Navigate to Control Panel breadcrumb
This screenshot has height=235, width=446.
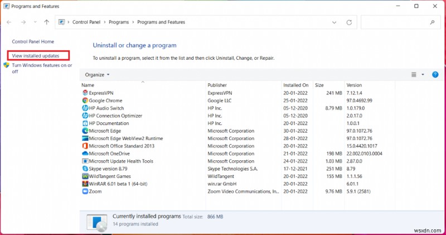(x=86, y=22)
